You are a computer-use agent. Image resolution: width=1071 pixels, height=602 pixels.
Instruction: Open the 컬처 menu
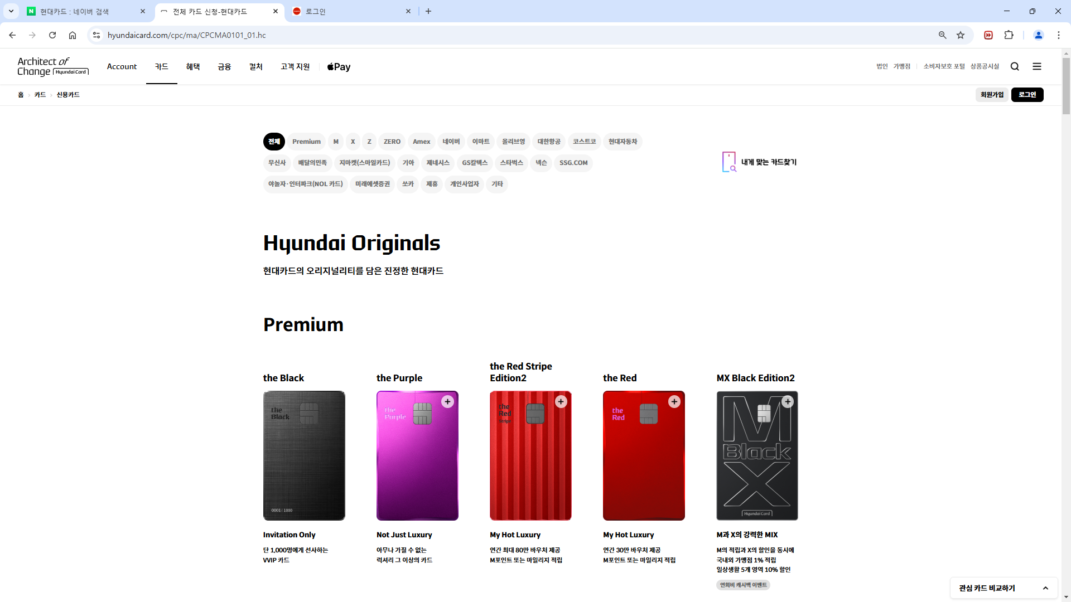[x=256, y=66]
